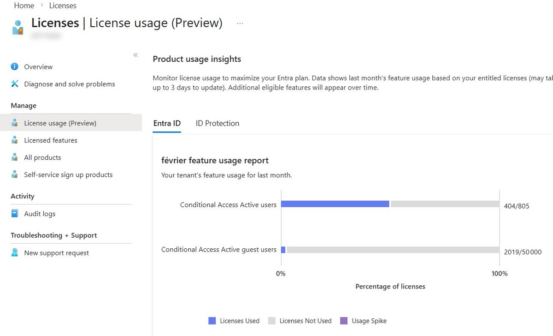The height and width of the screenshot is (336, 553).
Task: Click the All products sidebar icon
Action: coord(15,157)
